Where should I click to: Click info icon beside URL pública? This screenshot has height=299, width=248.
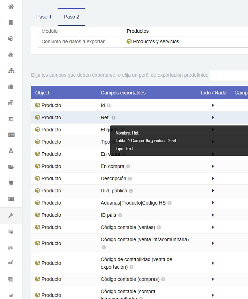tap(131, 191)
